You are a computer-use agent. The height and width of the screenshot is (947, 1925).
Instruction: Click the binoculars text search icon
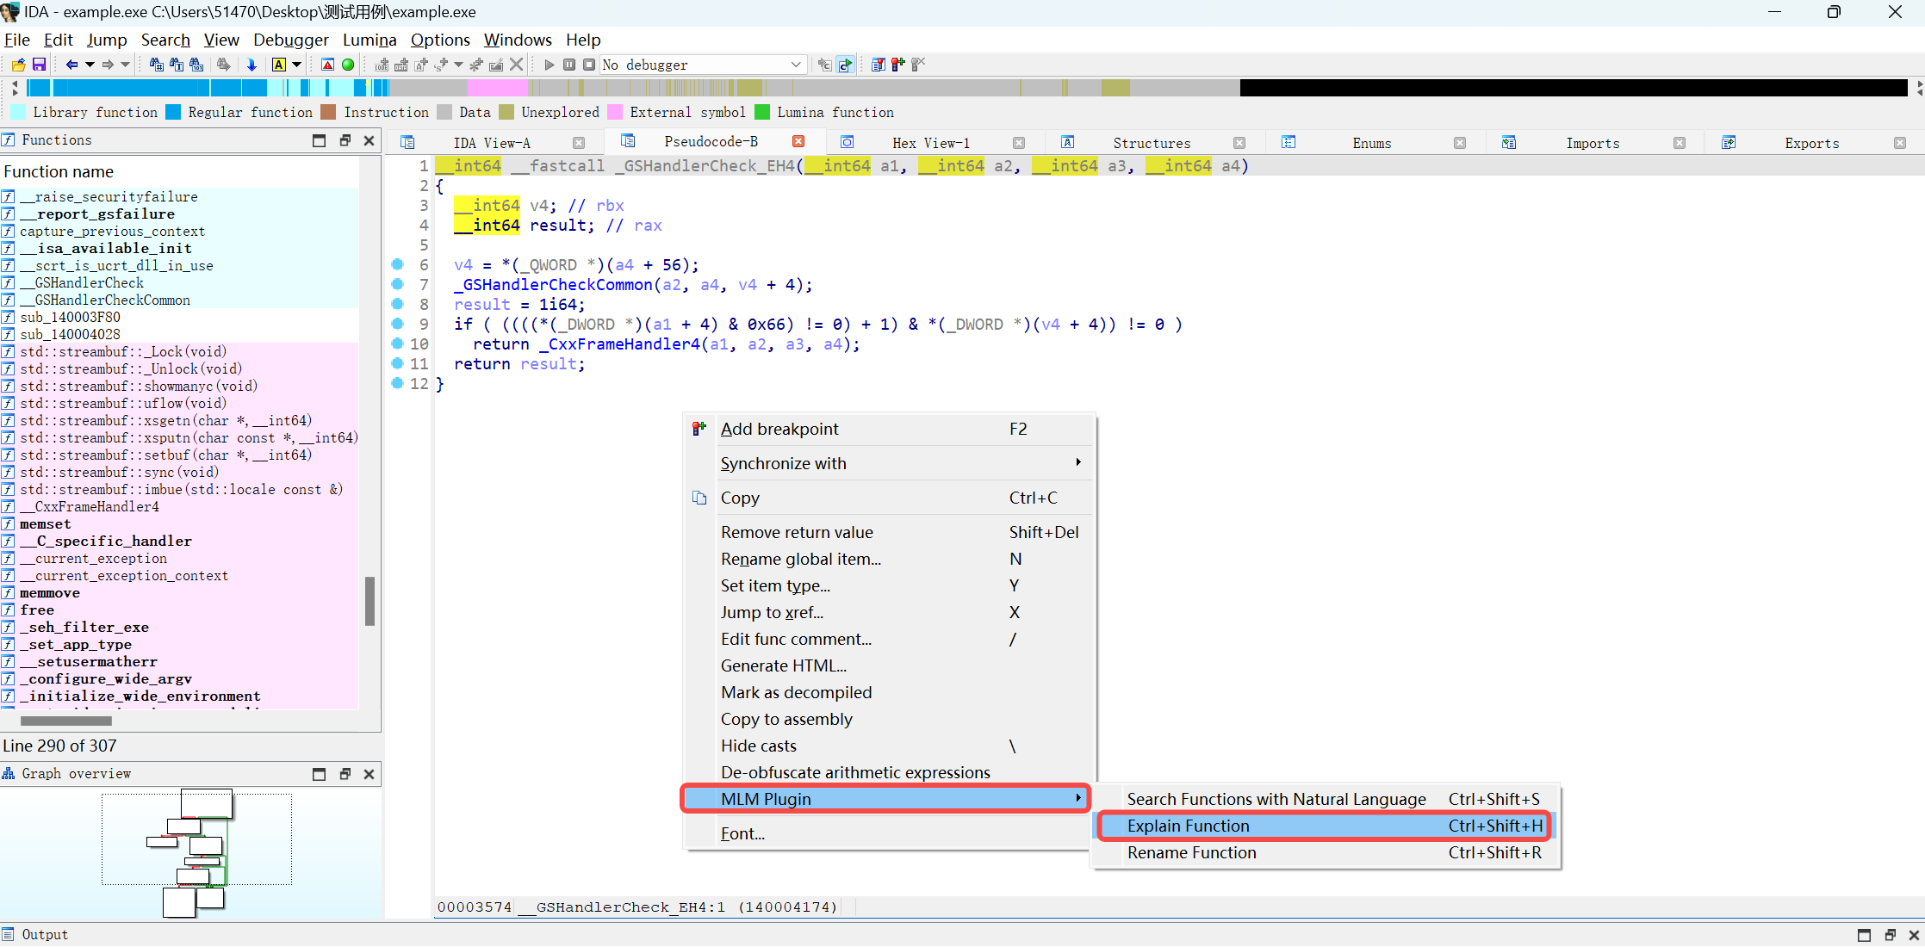(x=177, y=65)
